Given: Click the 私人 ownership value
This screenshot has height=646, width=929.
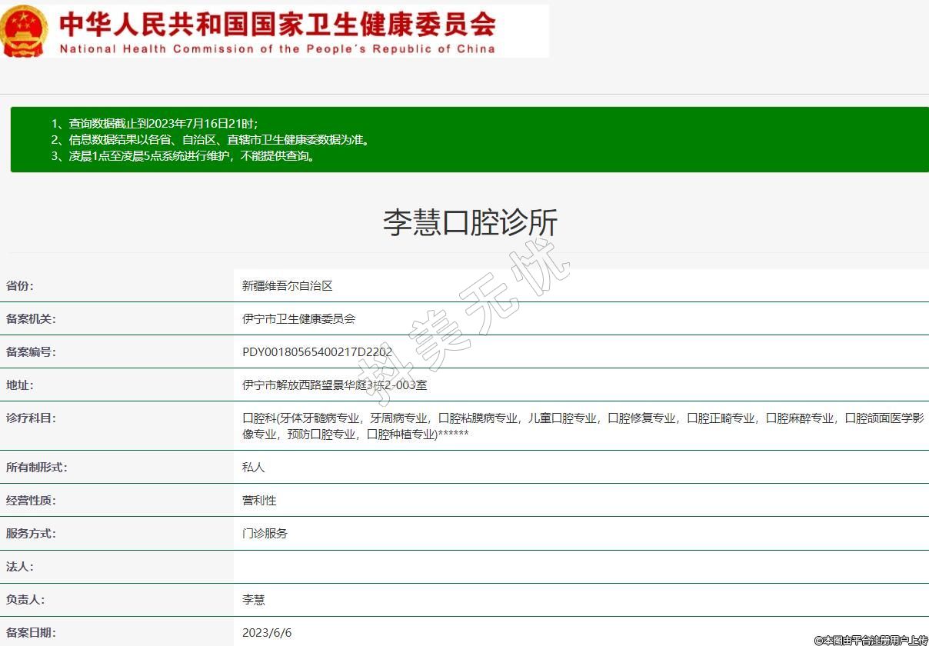Looking at the screenshot, I should click(253, 468).
